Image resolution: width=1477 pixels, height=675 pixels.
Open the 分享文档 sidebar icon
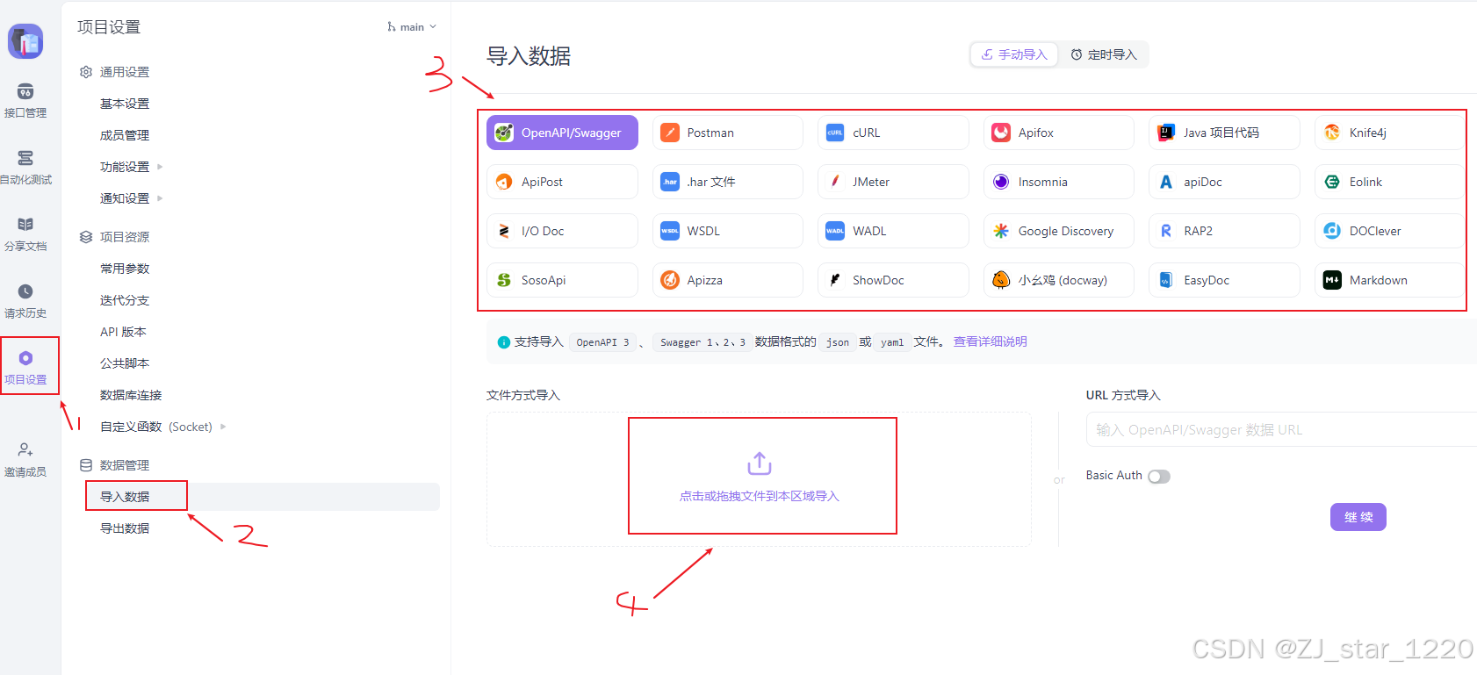click(x=25, y=225)
